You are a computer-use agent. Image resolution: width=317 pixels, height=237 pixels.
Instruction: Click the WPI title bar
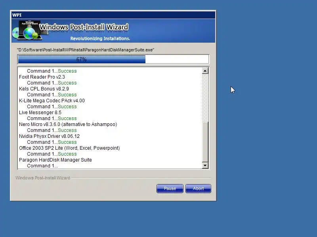pyautogui.click(x=113, y=15)
